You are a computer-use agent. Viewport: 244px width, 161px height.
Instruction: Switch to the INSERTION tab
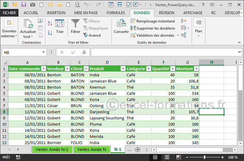[x=56, y=13]
